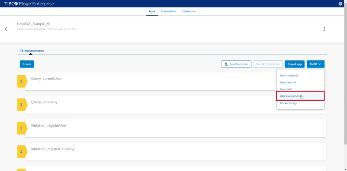
Task: Open App Properties
Action: tap(236, 64)
